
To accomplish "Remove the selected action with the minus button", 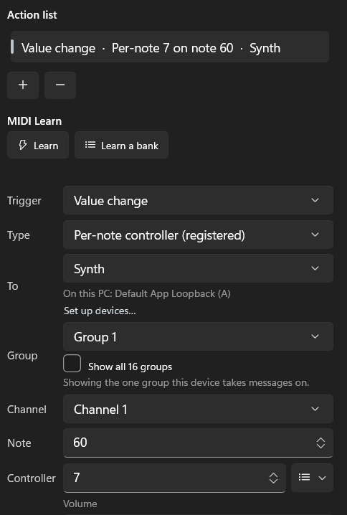I will (x=60, y=85).
